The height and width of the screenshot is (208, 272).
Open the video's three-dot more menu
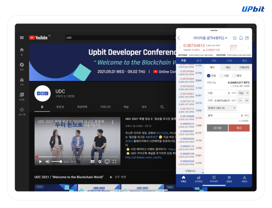(112, 122)
